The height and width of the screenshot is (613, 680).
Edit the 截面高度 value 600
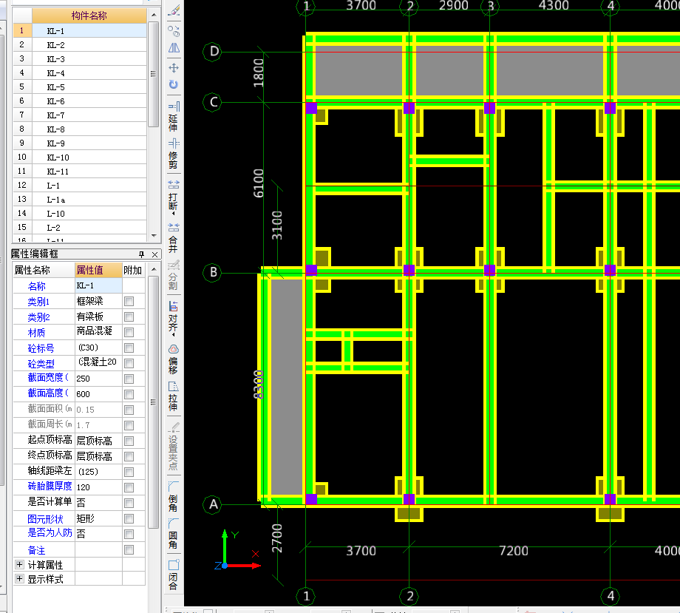(98, 394)
